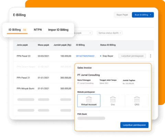The image size is (165, 138).
Task: Click the E-Billing page title
Action: point(19,15)
